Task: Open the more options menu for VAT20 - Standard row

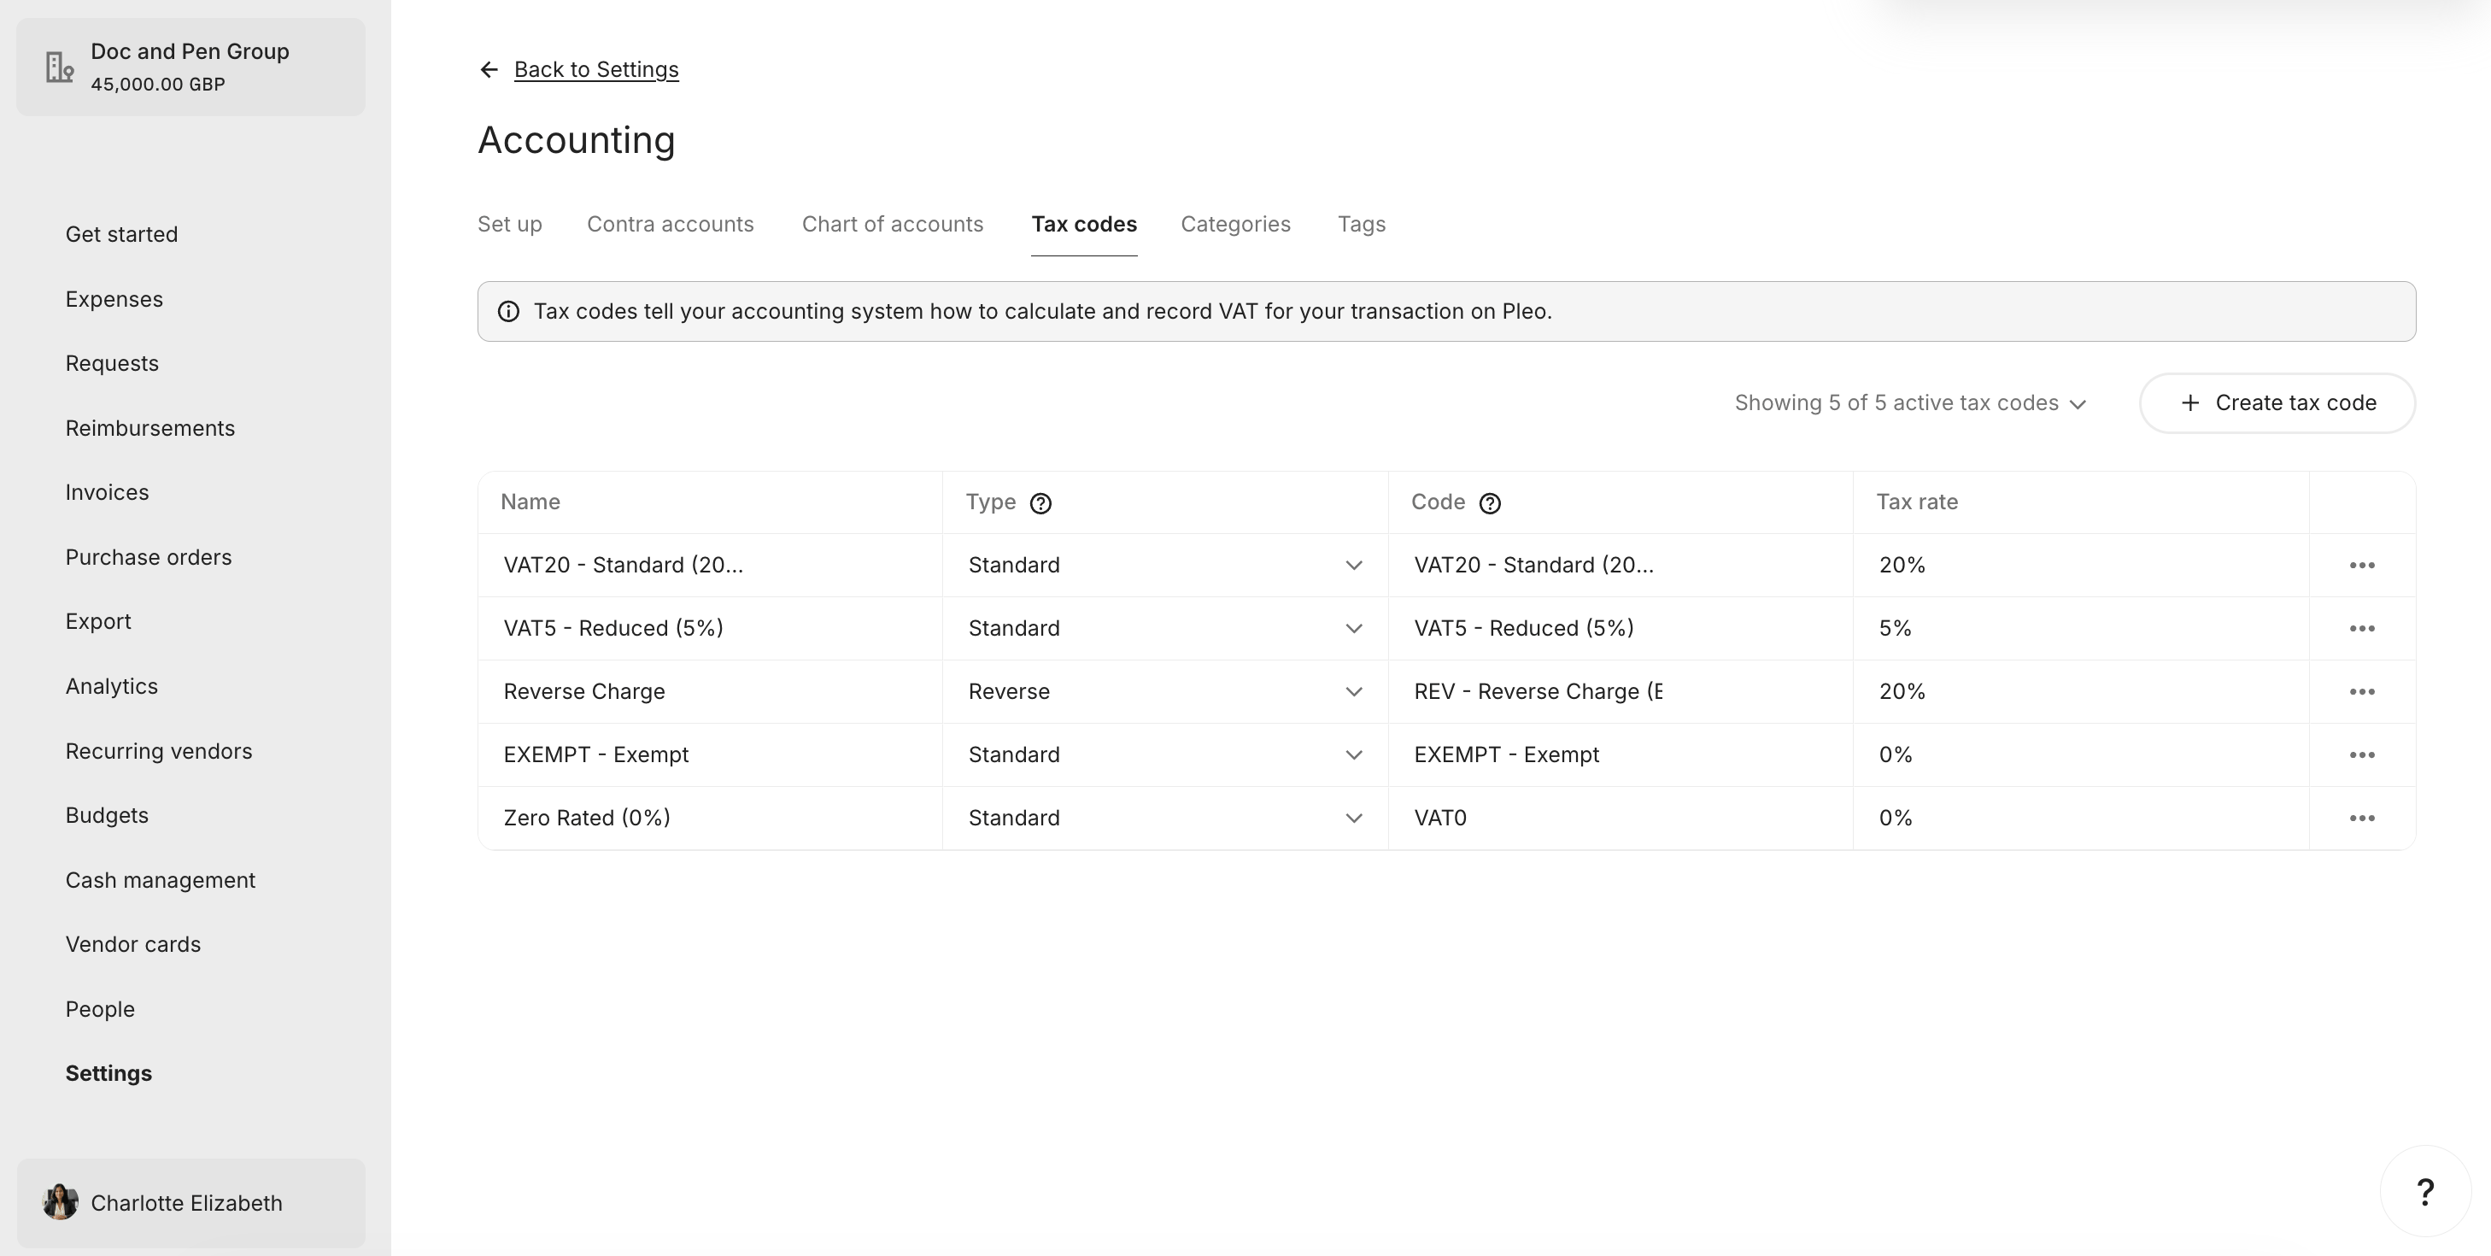Action: point(2361,565)
